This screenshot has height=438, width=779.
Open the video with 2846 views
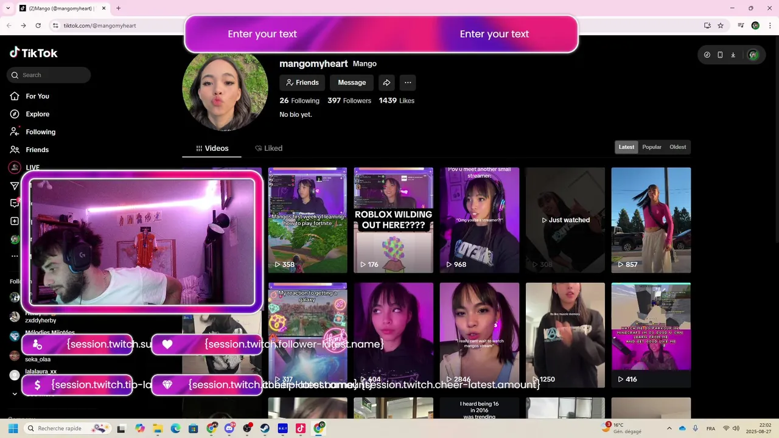point(480,335)
